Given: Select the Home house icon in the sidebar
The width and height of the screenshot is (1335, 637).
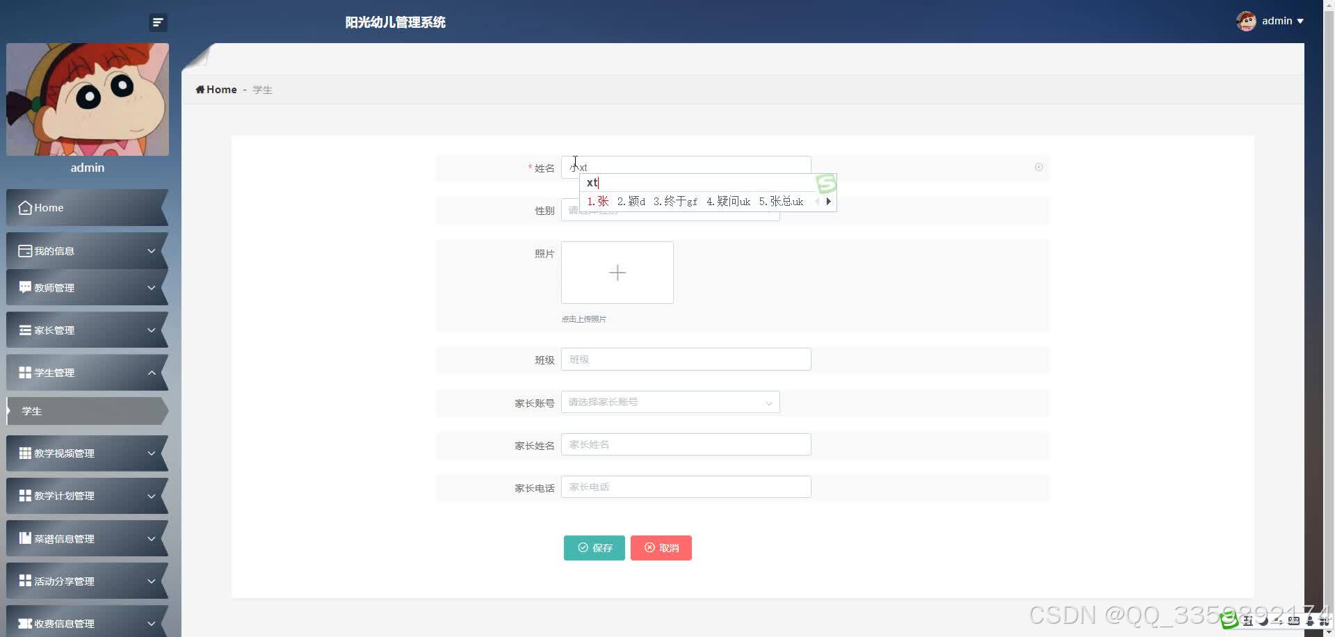Looking at the screenshot, I should (x=25, y=207).
